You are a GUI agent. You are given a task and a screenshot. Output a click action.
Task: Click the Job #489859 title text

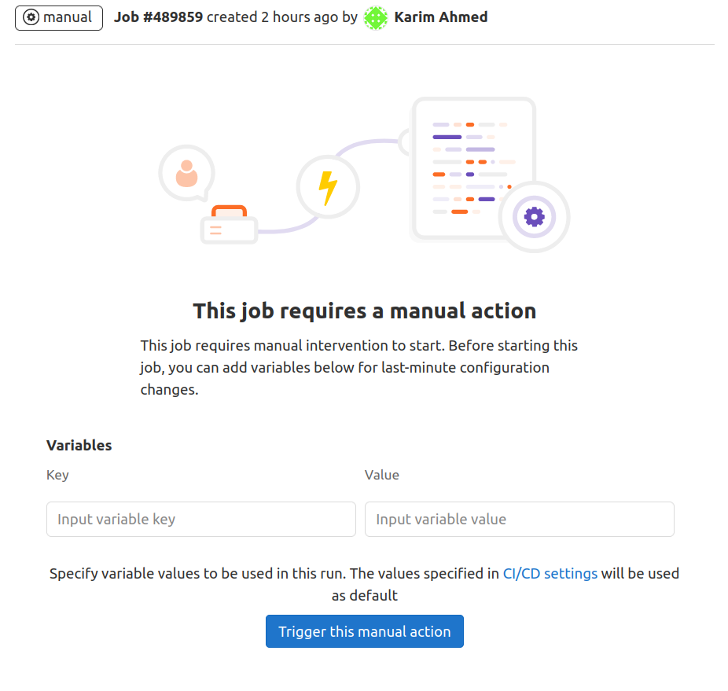[x=158, y=17]
